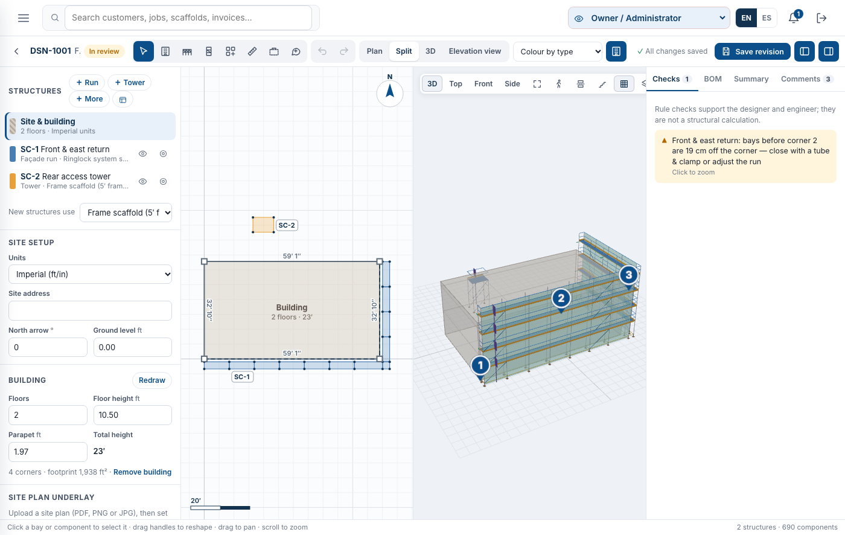Focus the SC-1 Front & east return target icon
Viewport: 845px width, 535px height.
163,154
